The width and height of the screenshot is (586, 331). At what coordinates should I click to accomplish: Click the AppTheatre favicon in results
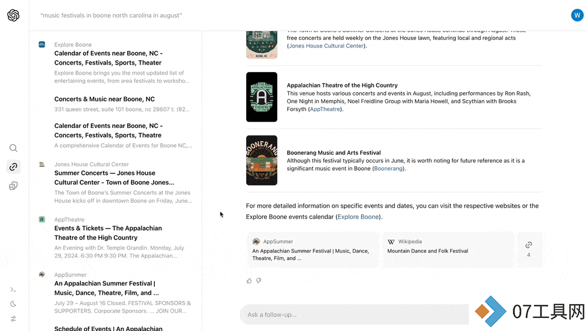click(x=42, y=219)
